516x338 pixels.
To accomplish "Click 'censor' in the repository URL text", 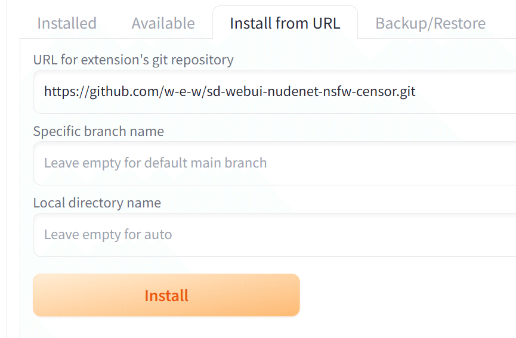I will [x=370, y=92].
